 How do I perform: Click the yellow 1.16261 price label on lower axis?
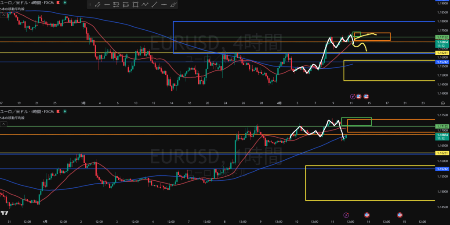pyautogui.click(x=442, y=153)
